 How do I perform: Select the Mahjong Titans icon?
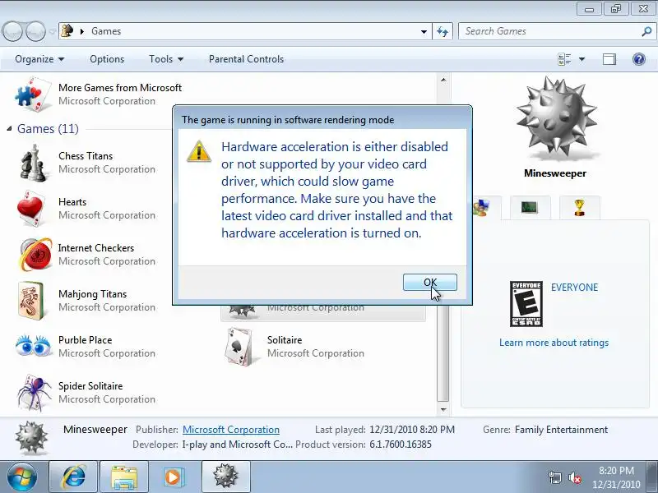tap(31, 301)
